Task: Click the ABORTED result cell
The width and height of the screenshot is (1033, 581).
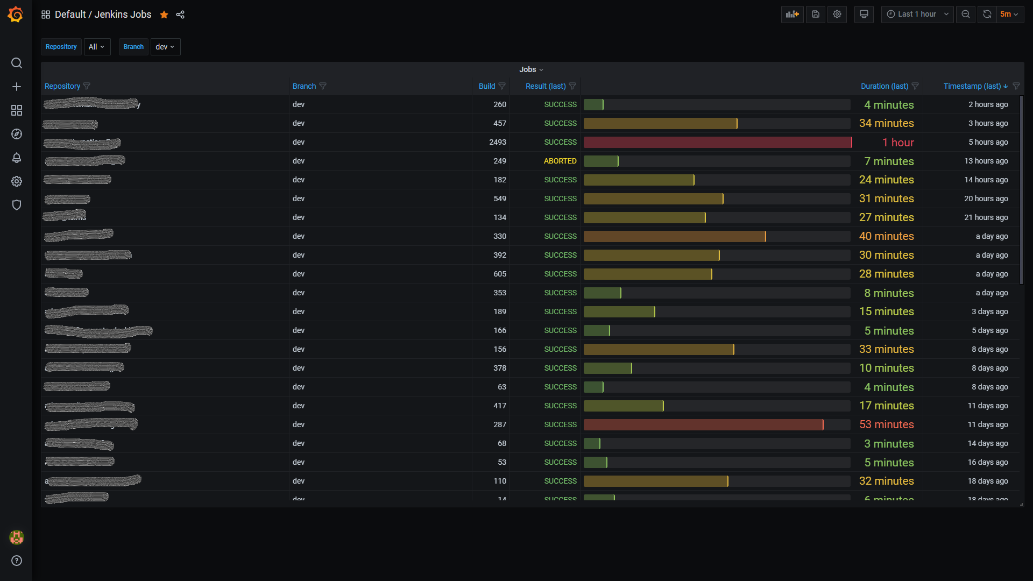Action: (560, 161)
